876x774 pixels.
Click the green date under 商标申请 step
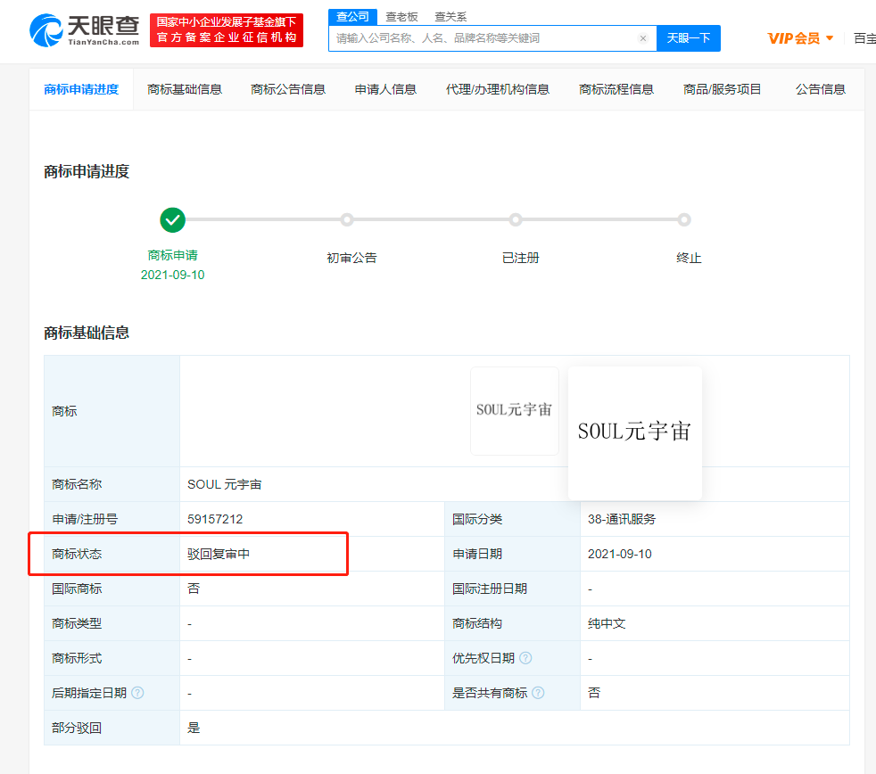(173, 275)
